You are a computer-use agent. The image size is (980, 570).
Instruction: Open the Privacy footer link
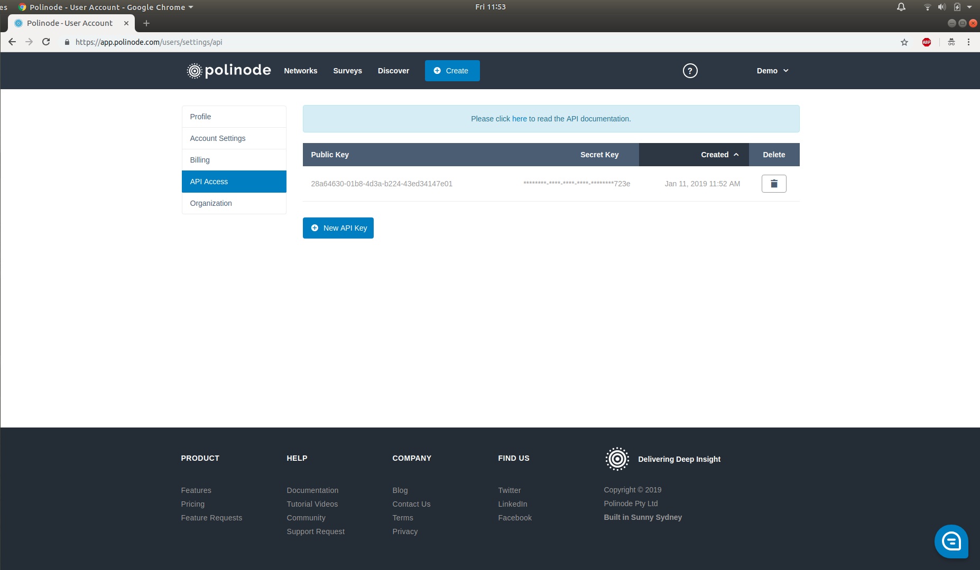405,531
